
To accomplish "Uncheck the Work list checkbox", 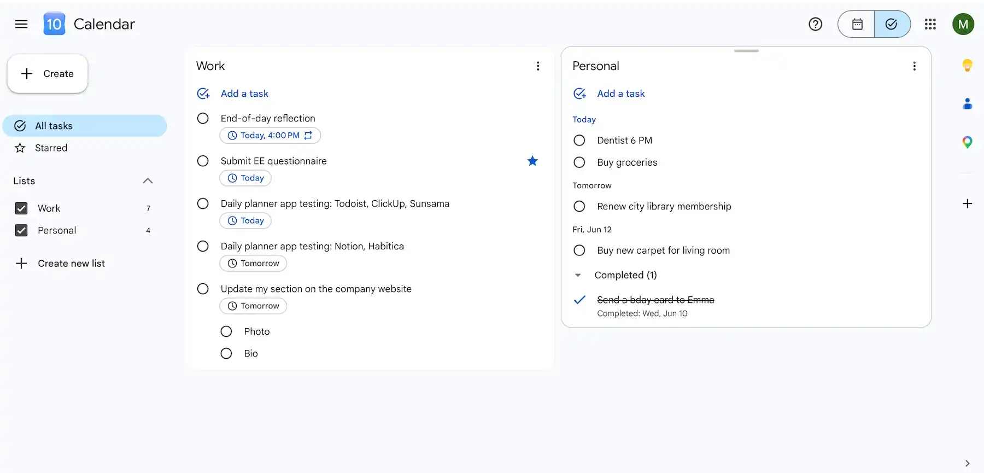I will click(21, 208).
